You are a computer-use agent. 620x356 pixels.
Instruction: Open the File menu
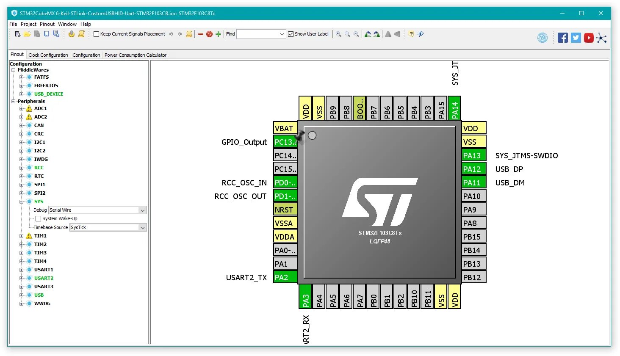(x=13, y=24)
